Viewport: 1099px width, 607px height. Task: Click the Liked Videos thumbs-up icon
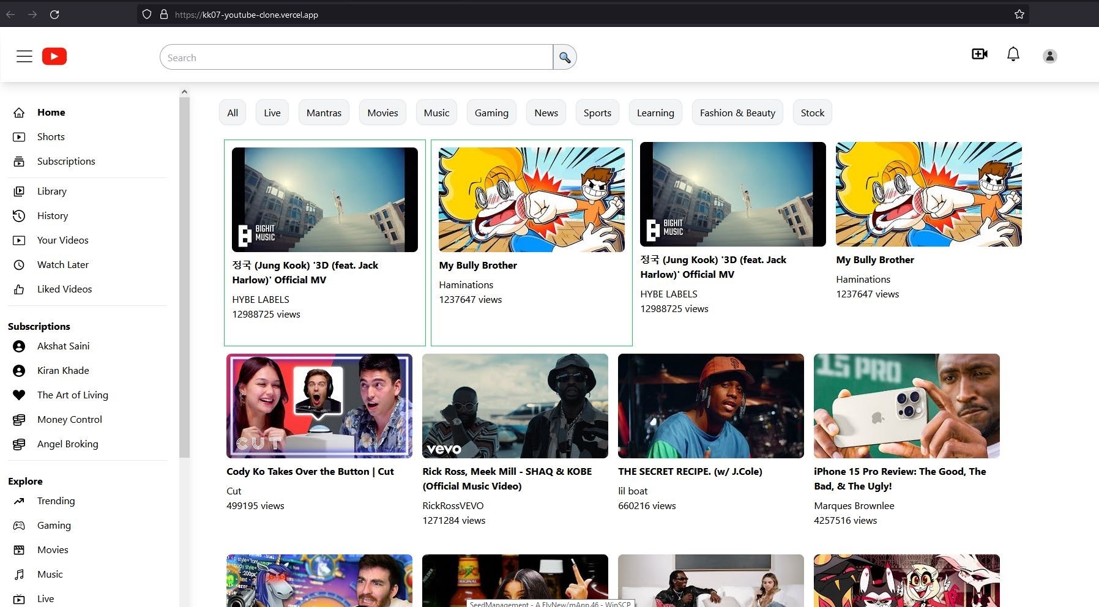click(19, 289)
